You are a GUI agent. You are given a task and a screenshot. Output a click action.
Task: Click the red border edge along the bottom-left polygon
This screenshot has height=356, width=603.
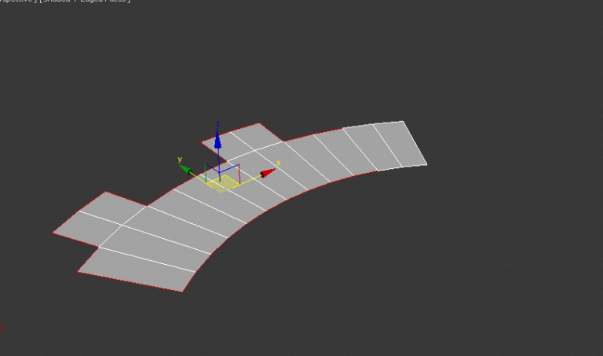pos(130,282)
